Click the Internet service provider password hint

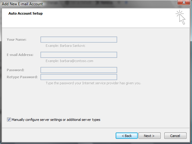(x=93, y=83)
